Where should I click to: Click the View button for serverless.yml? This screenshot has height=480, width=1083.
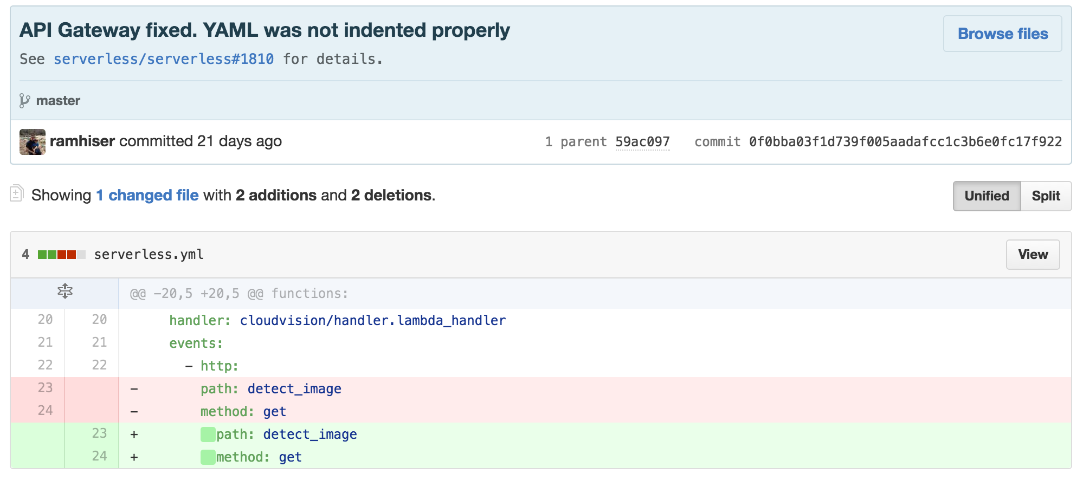(1033, 255)
